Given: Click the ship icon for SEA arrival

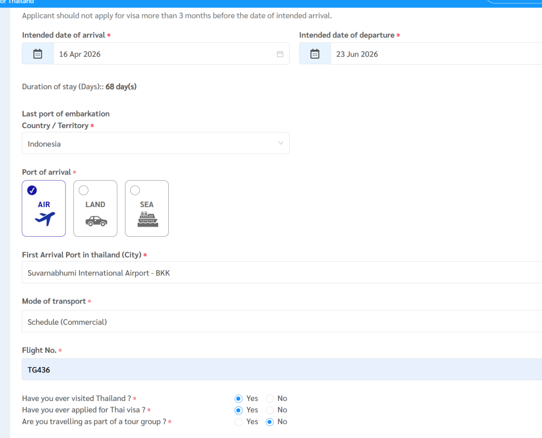Looking at the screenshot, I should pyautogui.click(x=147, y=219).
